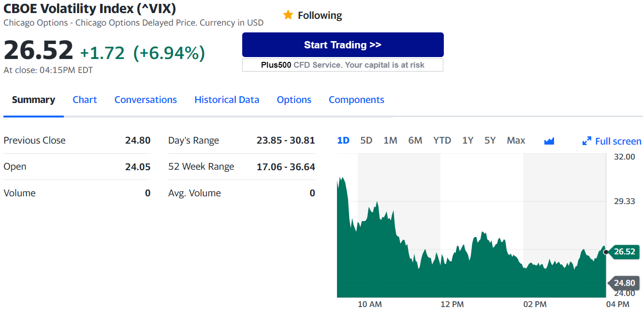Set the chart range to 1M
This screenshot has width=643, height=309.
[390, 141]
